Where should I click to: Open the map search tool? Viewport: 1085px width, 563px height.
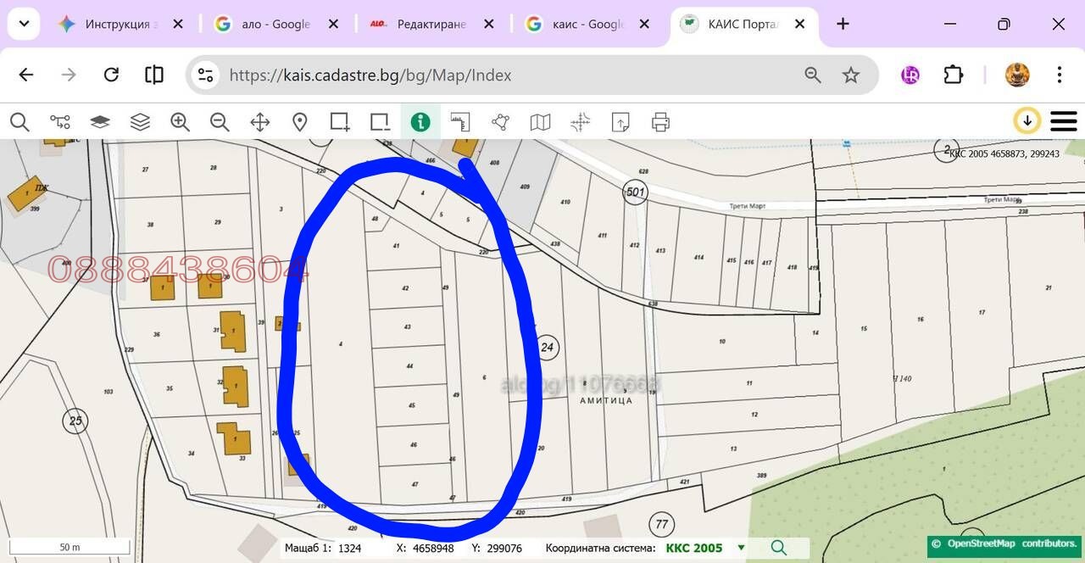tap(19, 122)
